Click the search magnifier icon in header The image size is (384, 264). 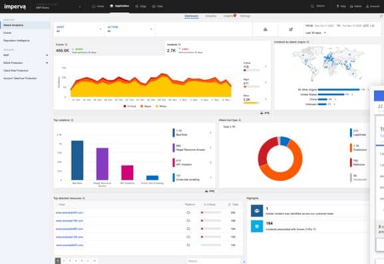click(x=312, y=6)
